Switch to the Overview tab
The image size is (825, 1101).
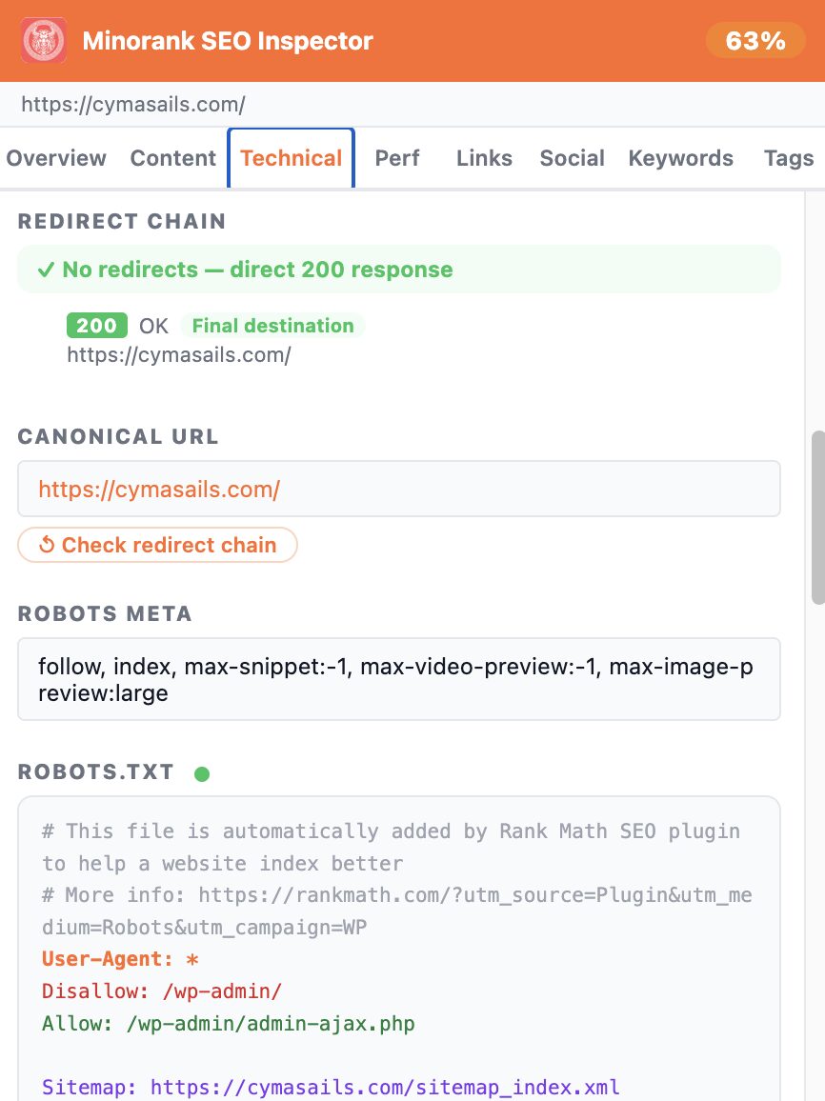56,158
